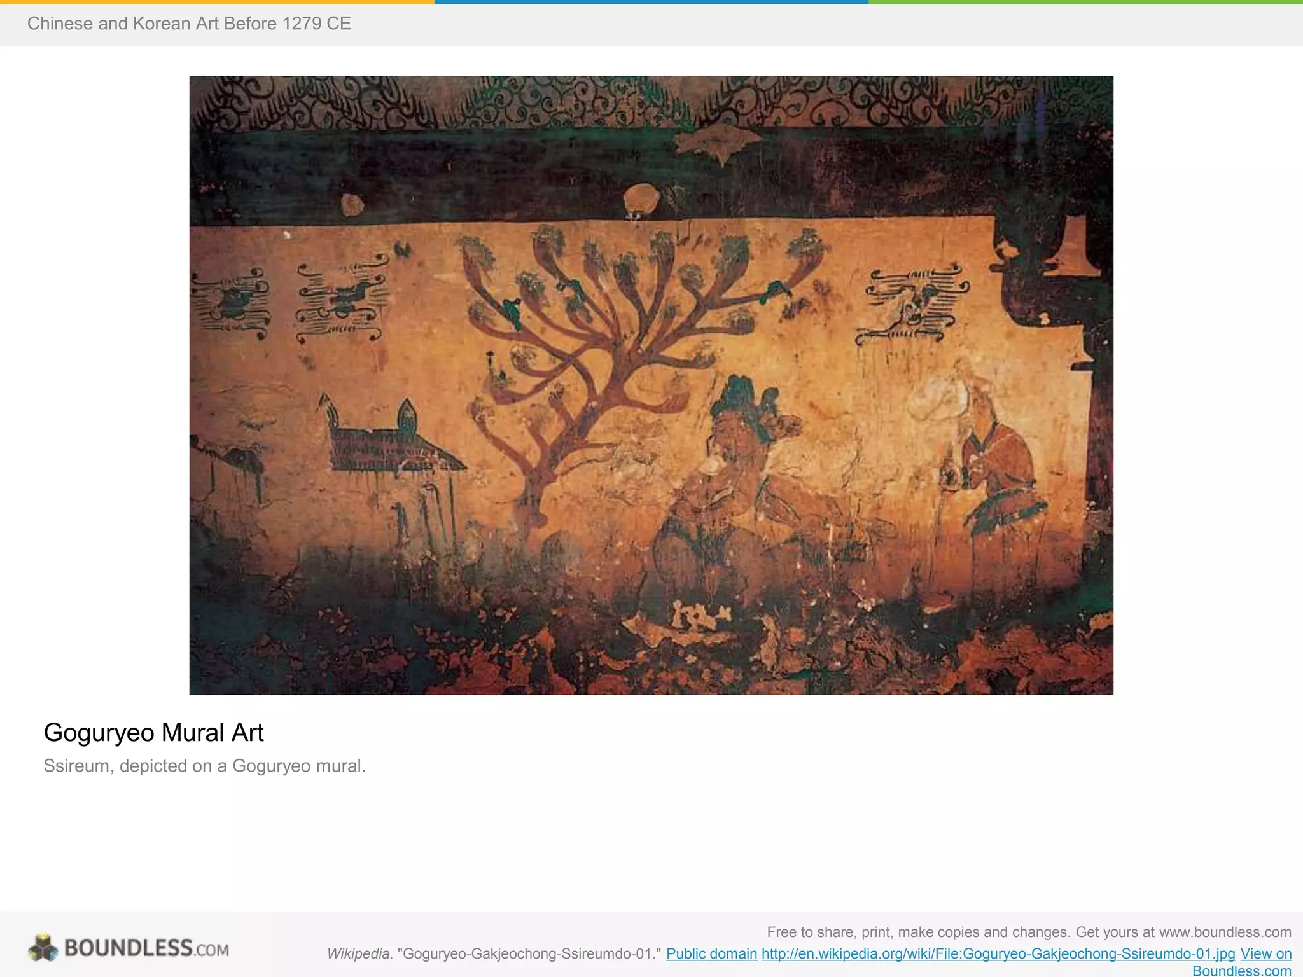Viewport: 1303px width, 977px height.
Task: Open the en.wikipedia.org file URL link
Action: pyautogui.click(x=998, y=953)
